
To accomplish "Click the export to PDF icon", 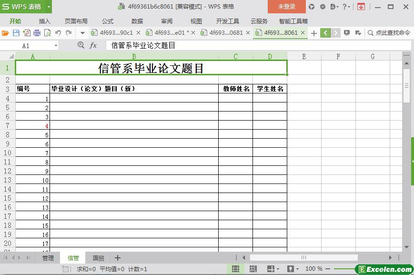I will (x=26, y=33).
